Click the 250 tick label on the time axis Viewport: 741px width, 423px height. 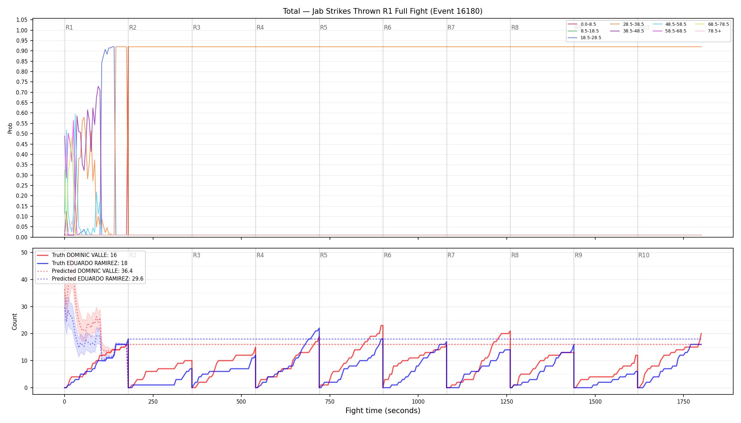153,401
